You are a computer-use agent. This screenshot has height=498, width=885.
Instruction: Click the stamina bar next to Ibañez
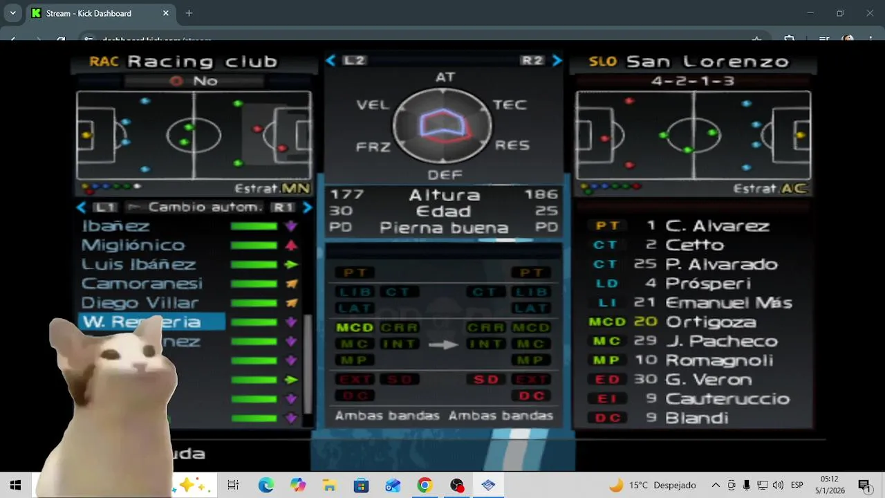point(254,226)
